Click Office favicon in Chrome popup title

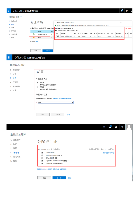55,23
